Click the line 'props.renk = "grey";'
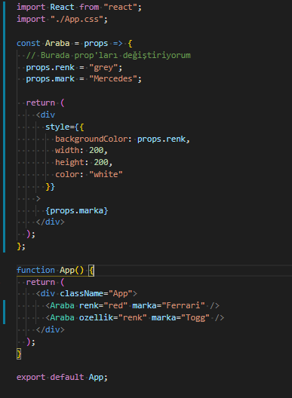Screen dimensions: 292x398 tap(74, 67)
